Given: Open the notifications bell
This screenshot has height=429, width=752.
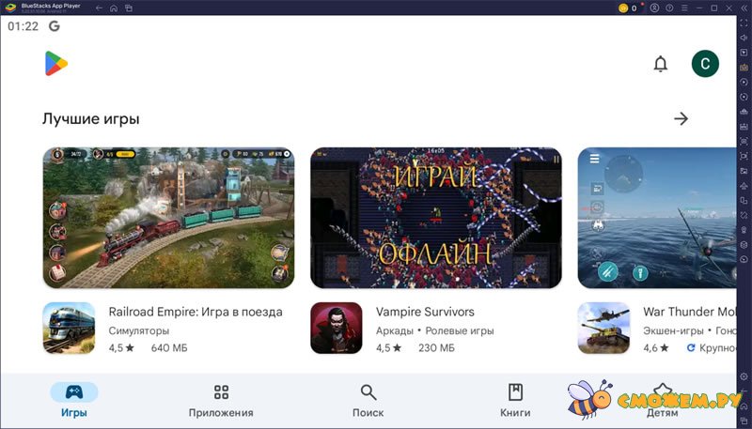Looking at the screenshot, I should (x=661, y=64).
